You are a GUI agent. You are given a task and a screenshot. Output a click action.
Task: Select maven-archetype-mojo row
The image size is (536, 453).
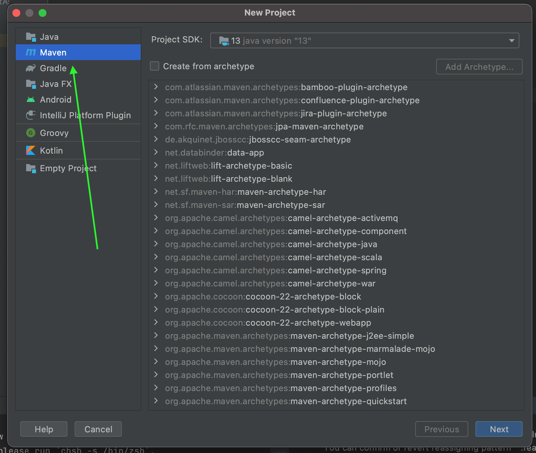tap(336, 362)
